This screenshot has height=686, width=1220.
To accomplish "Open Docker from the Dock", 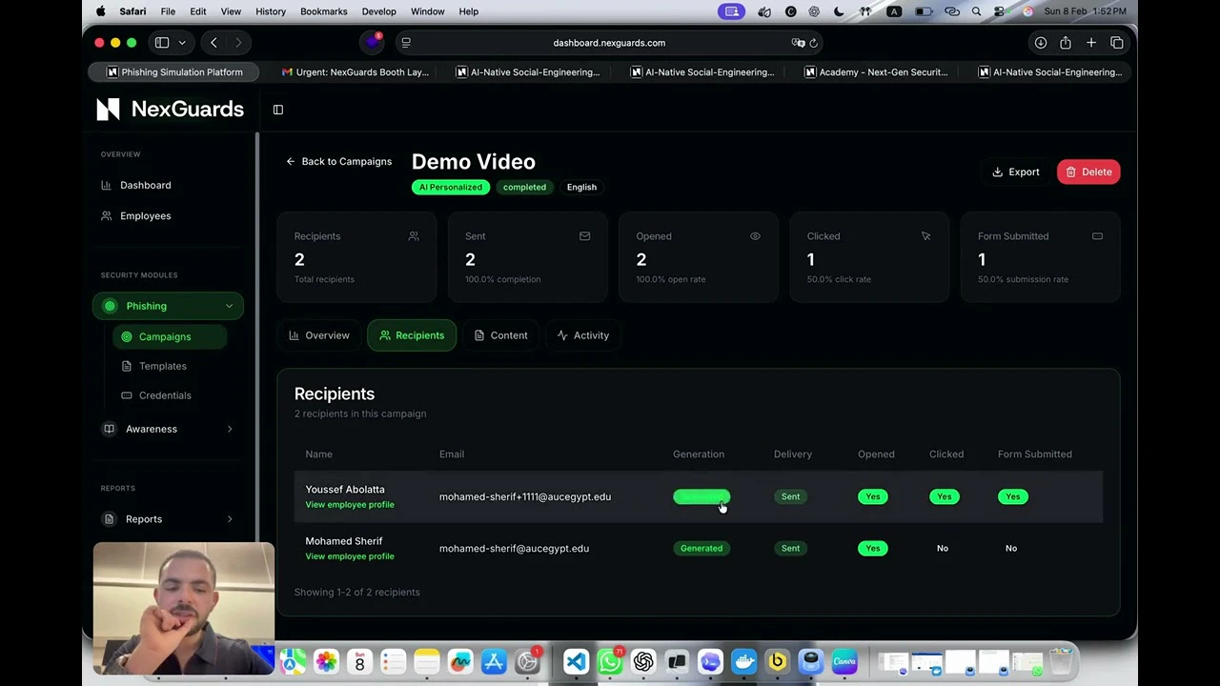I will (743, 661).
